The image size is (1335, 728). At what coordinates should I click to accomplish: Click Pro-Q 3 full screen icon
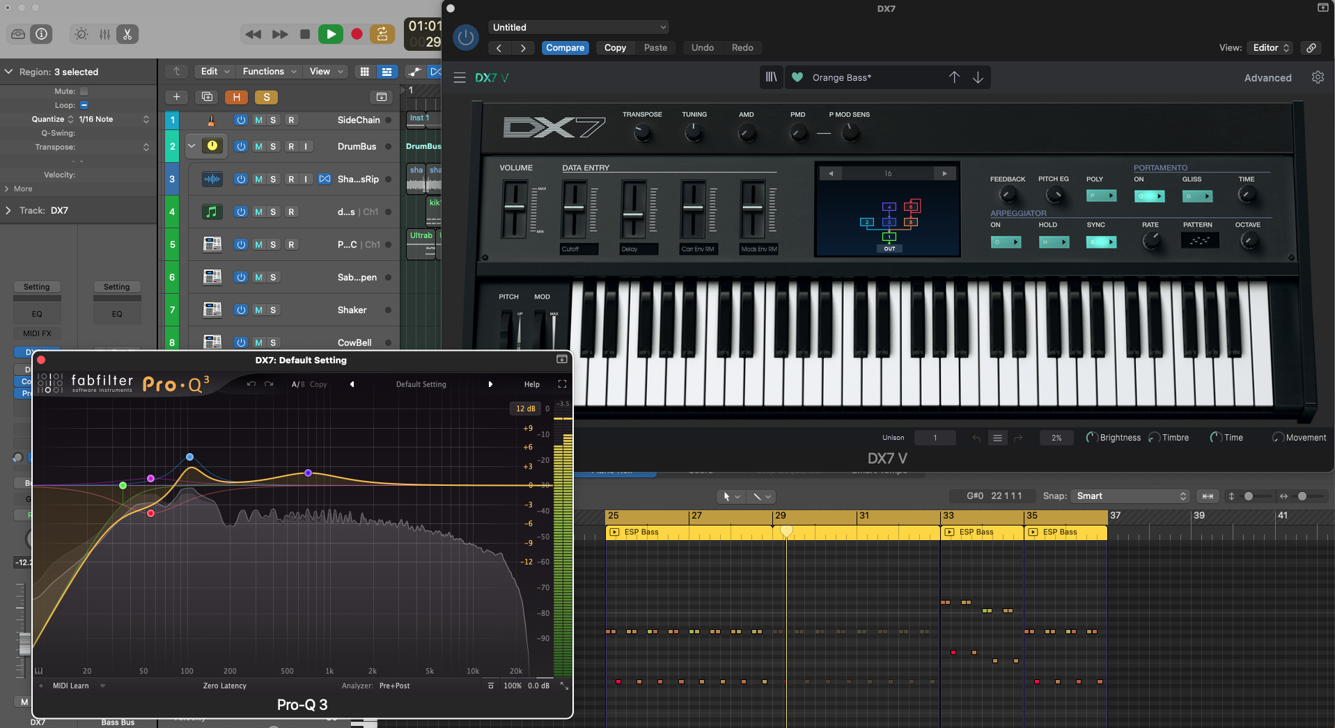click(x=563, y=384)
